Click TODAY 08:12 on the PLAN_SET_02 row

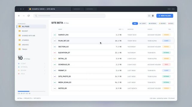click(x=132, y=41)
